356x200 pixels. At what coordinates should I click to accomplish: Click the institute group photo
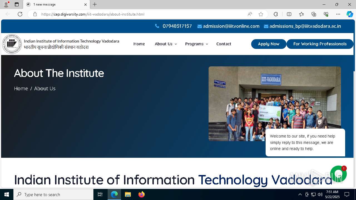coord(275,104)
